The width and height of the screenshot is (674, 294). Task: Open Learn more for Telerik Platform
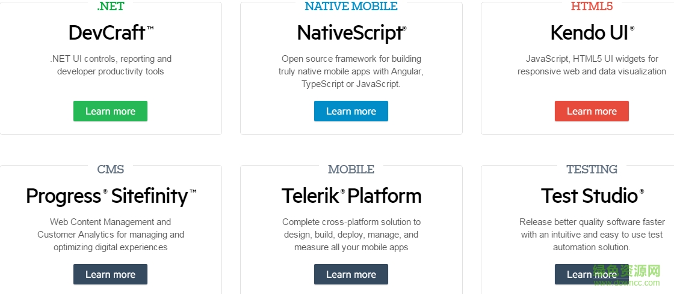click(x=351, y=274)
